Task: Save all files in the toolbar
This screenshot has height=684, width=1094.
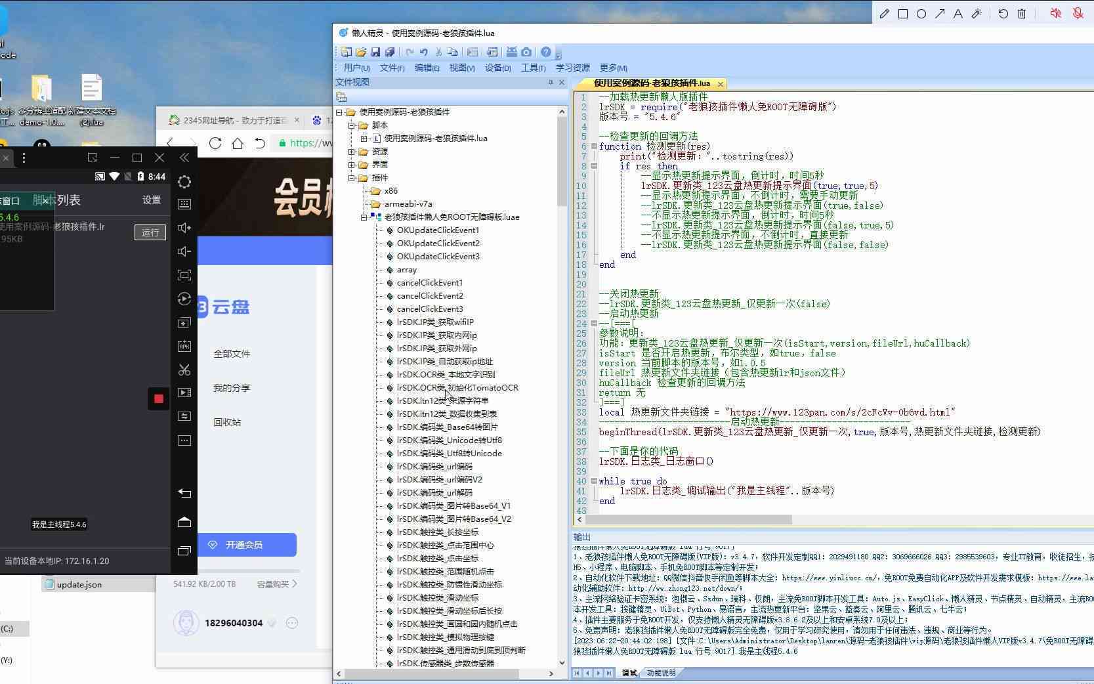Action: (390, 52)
